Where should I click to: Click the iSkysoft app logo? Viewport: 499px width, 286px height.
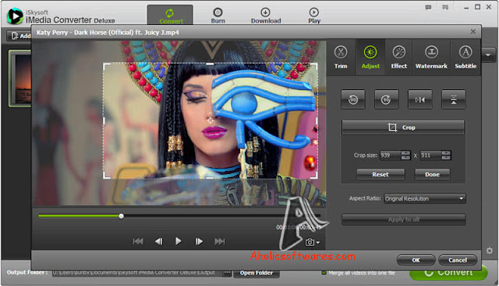[15, 16]
